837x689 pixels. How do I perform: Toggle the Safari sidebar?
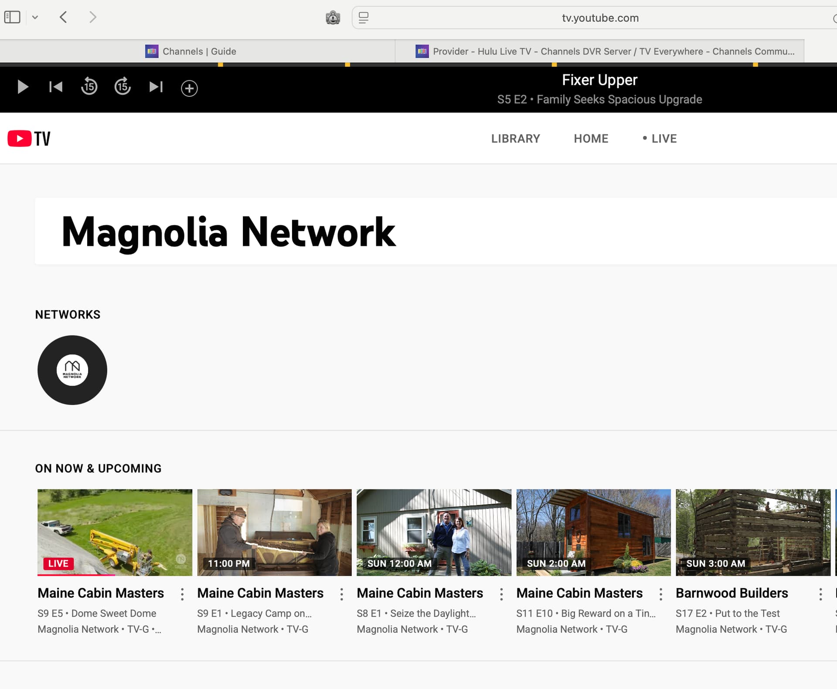point(12,17)
